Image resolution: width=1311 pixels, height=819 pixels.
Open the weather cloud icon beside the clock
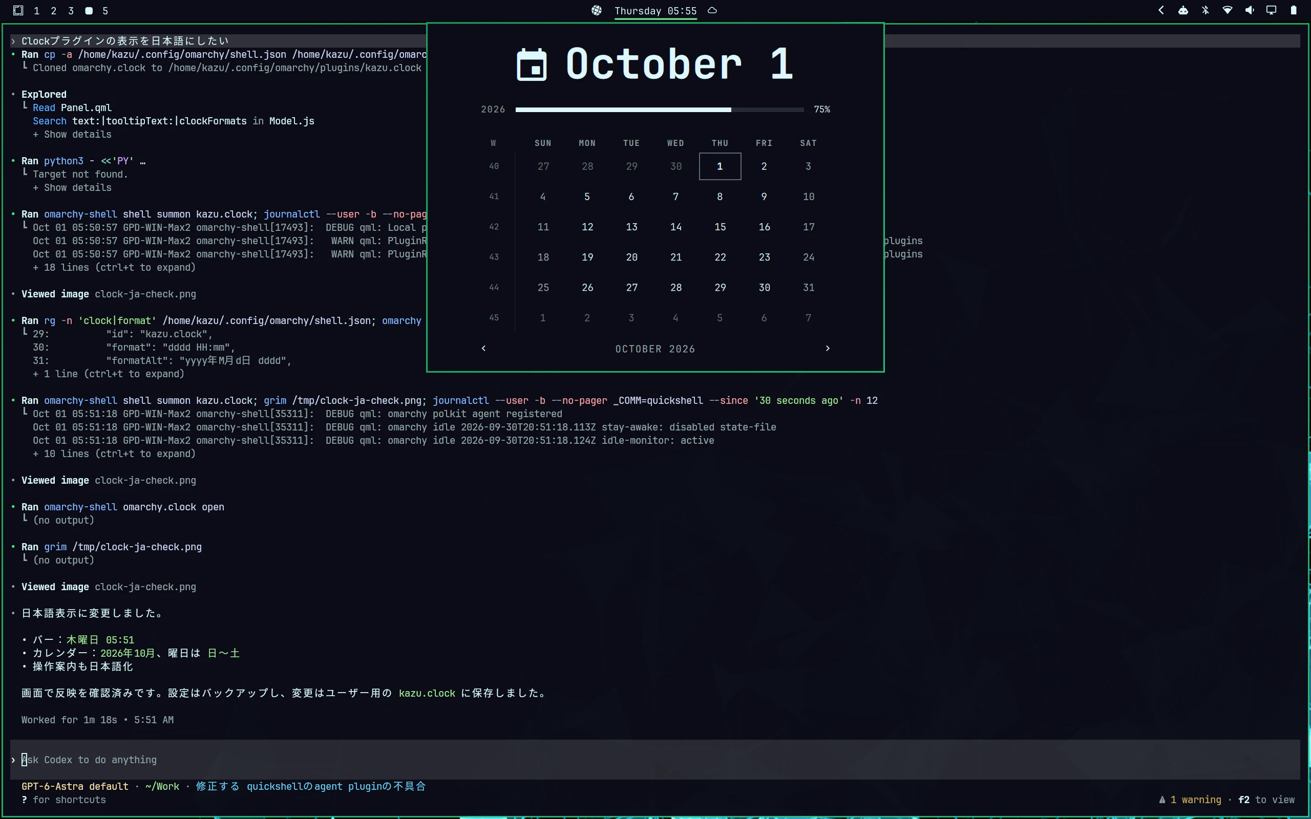[x=712, y=10]
